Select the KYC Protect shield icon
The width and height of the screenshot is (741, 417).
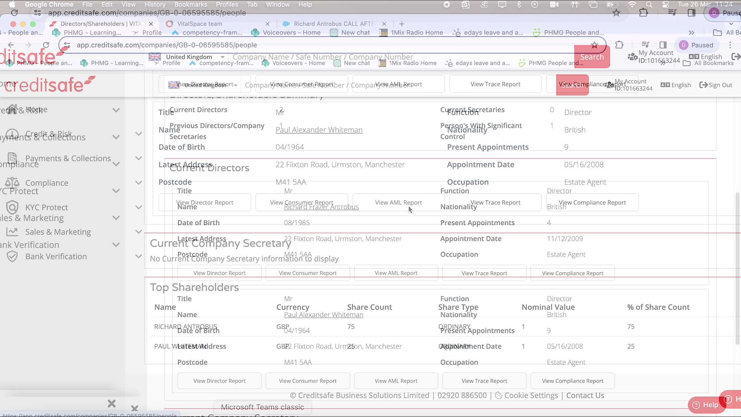pyautogui.click(x=12, y=207)
